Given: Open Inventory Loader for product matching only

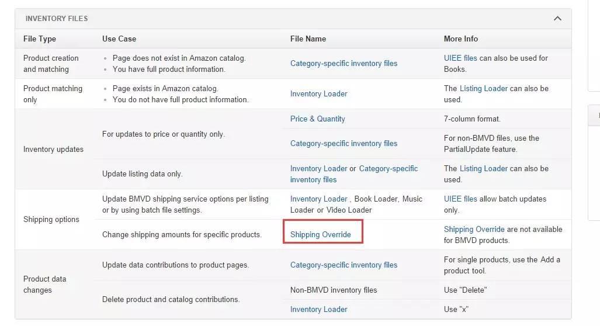Looking at the screenshot, I should click(318, 93).
